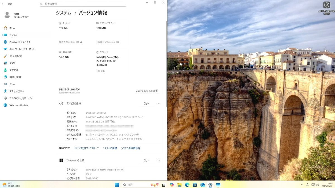Click install date value 2025/07/17
Viewport: 335px width, 188px height.
coord(92,179)
